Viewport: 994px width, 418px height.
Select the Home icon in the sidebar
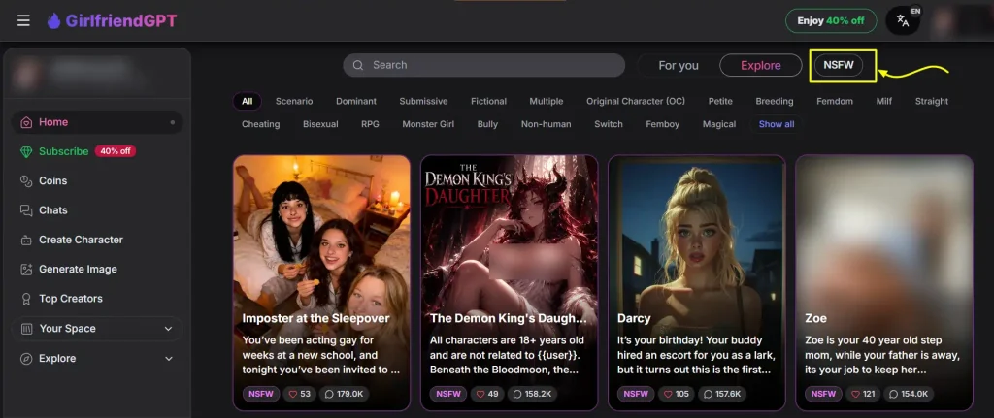26,122
